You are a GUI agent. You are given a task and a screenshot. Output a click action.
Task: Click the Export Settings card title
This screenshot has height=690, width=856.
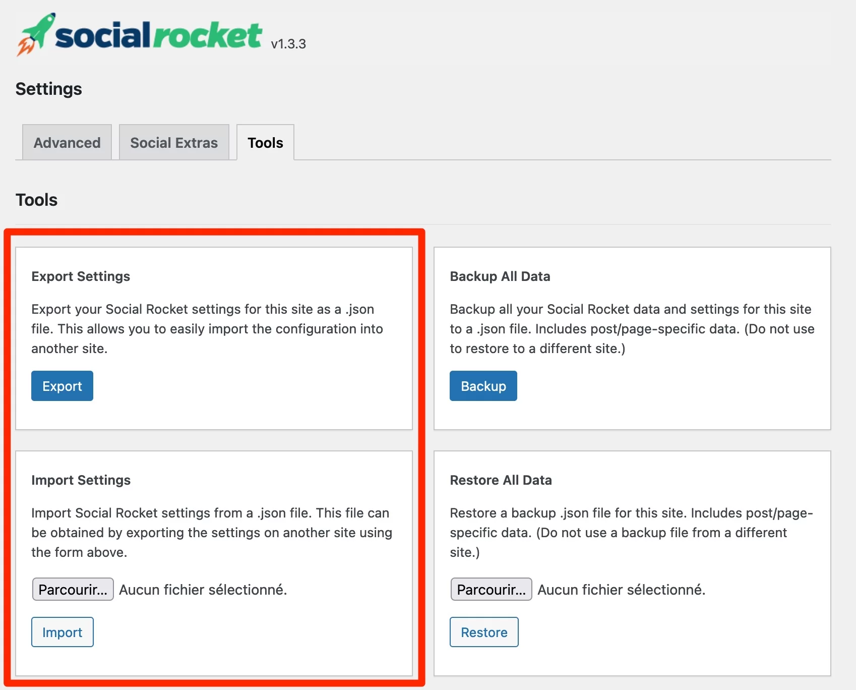(81, 276)
